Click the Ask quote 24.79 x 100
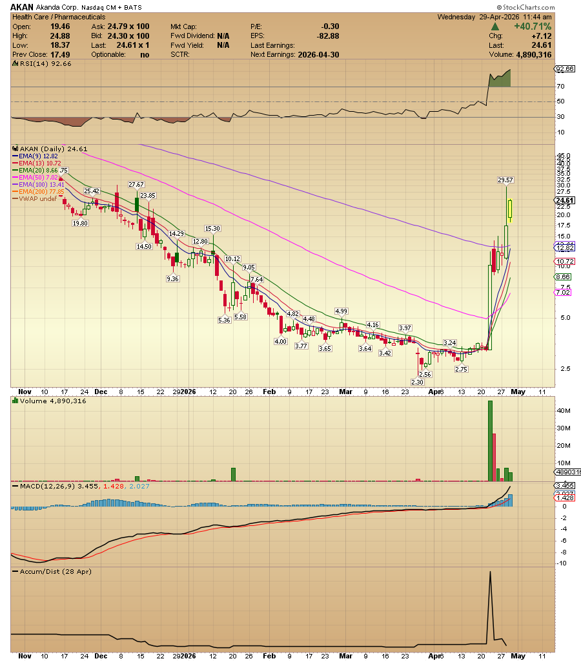Image resolution: width=581 pixels, height=661 pixels. 128,26
